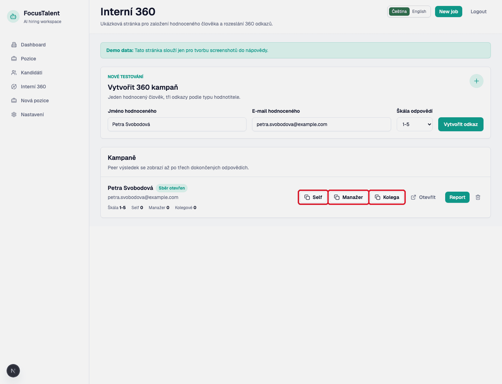Click the Nová pozice briefcase icon
Screen dimensions: 502x384
click(14, 101)
